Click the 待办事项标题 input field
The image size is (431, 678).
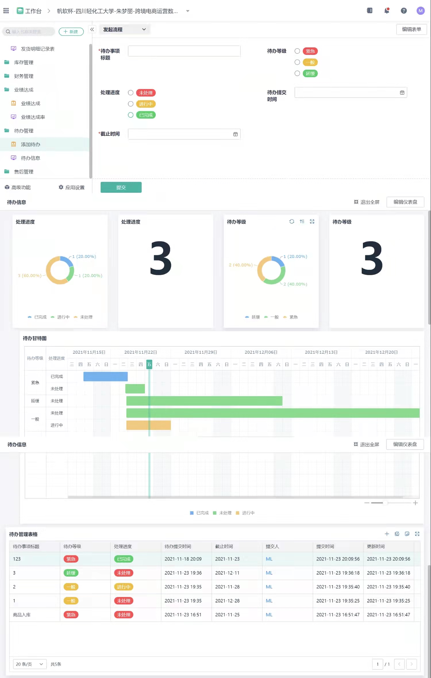click(184, 51)
